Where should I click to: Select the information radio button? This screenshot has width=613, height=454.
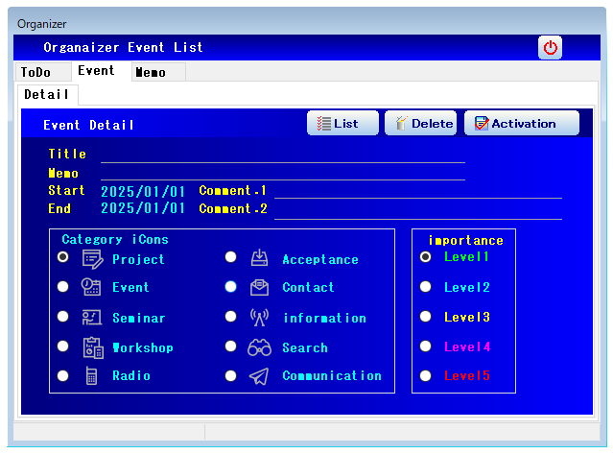(x=230, y=317)
